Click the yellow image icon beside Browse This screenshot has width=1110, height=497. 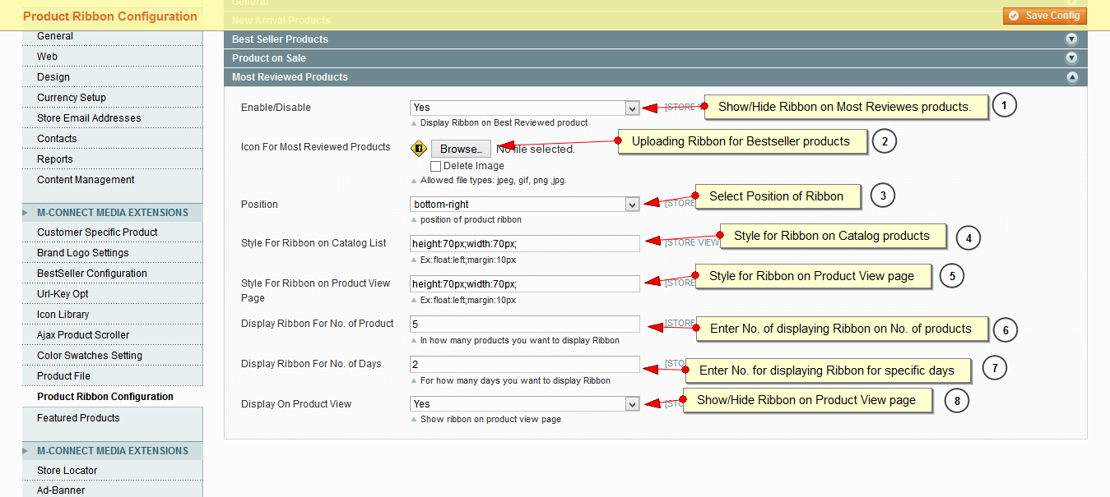[419, 149]
